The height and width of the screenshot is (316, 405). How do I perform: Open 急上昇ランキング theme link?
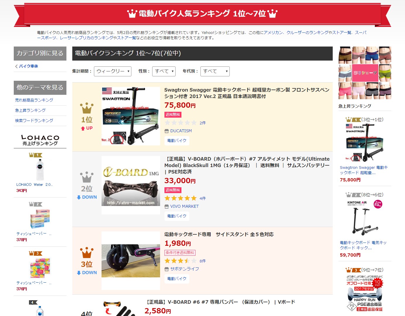(30, 111)
